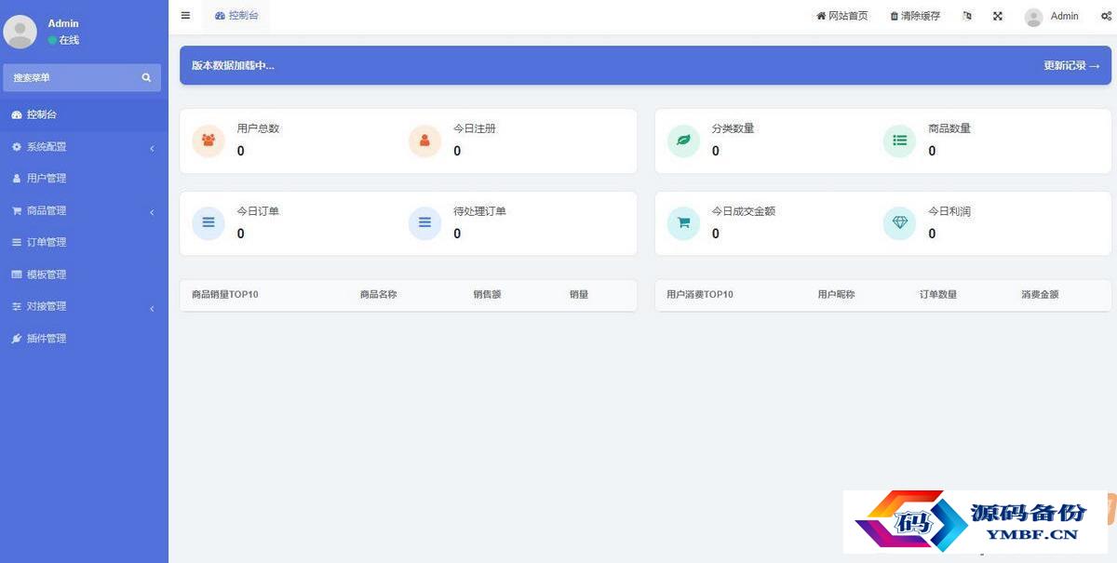Viewport: 1117px width, 563px height.
Task: Click the 今日利润 diamond icon
Action: (x=899, y=223)
